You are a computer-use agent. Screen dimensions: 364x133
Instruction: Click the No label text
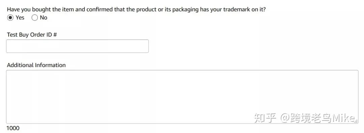(x=43, y=18)
